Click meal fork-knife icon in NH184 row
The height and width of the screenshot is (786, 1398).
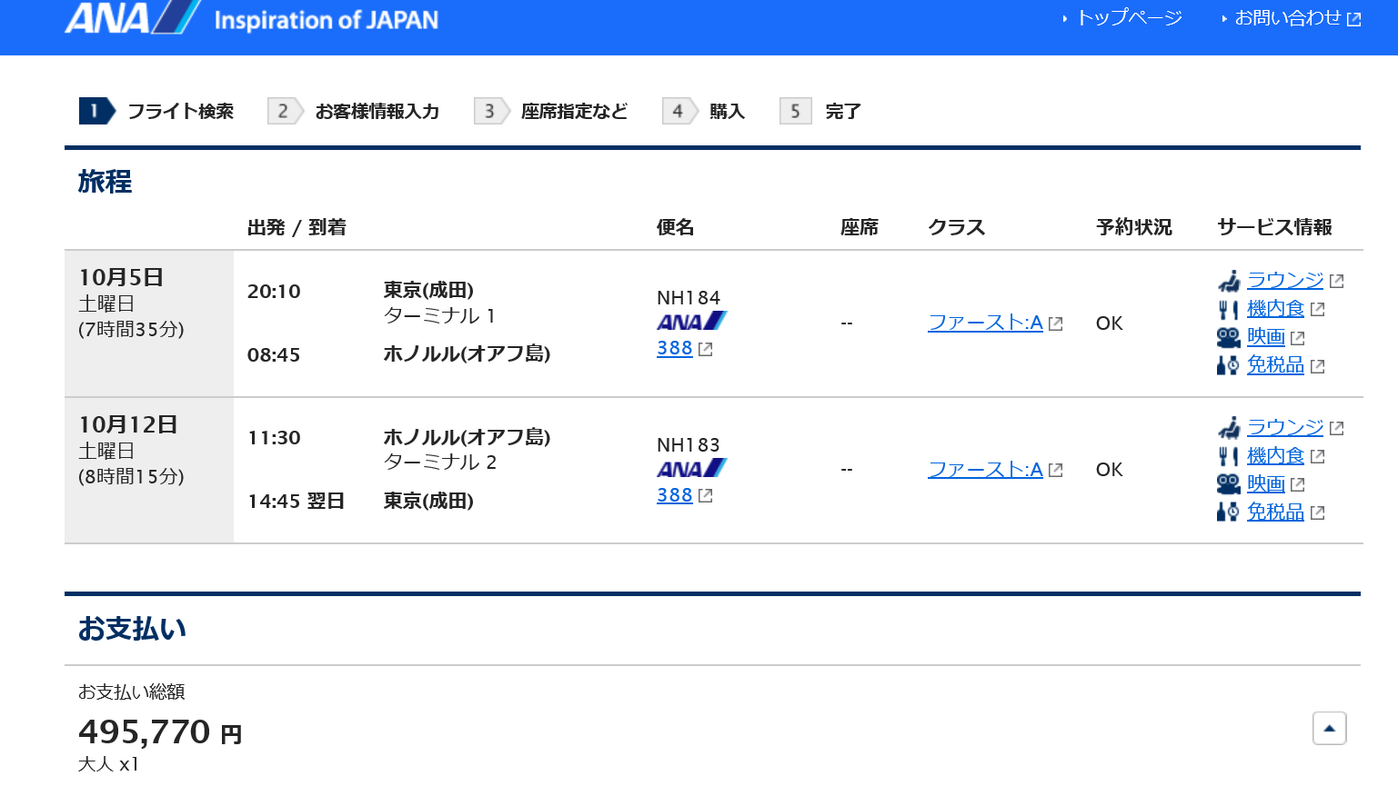click(x=1229, y=309)
